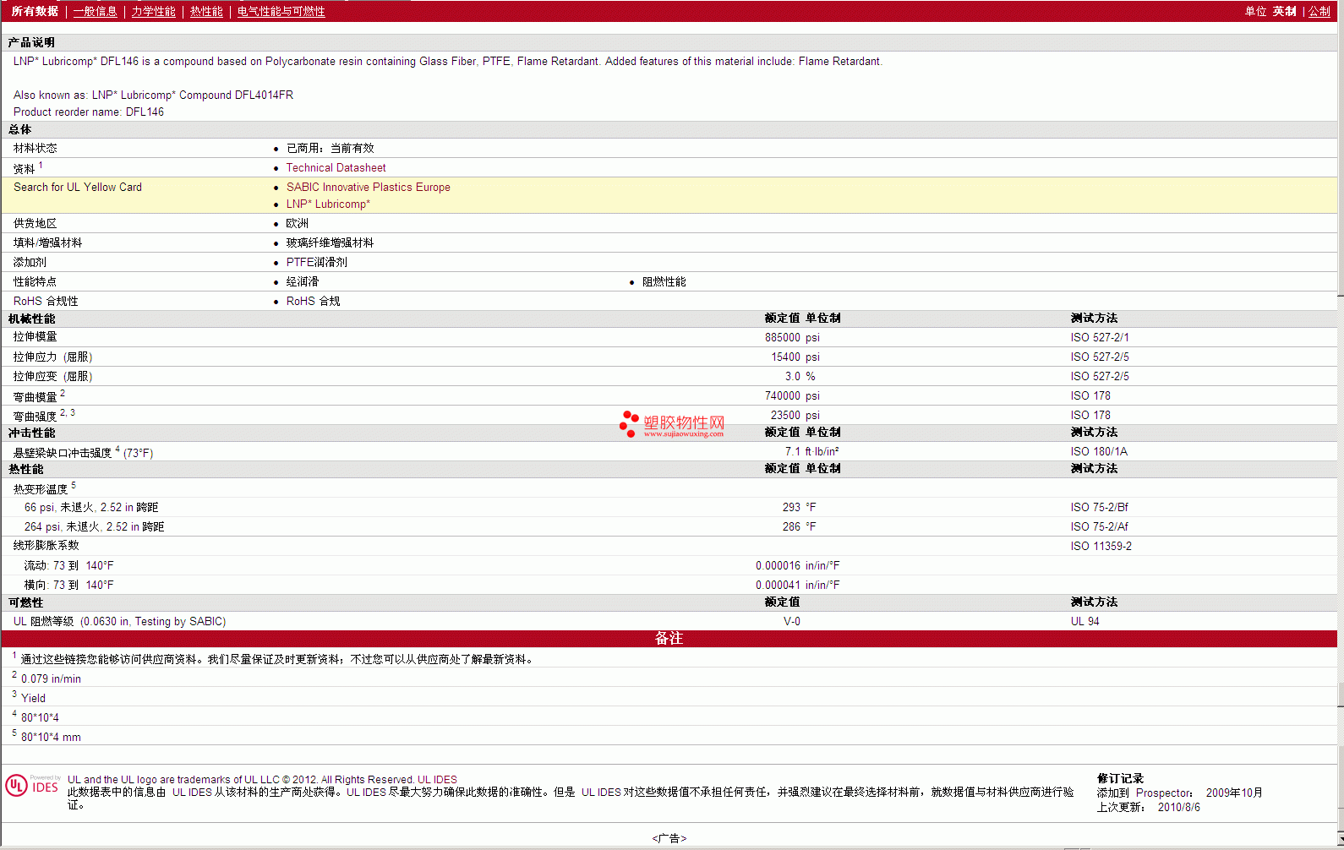Click the RoHS 合规 value
The width and height of the screenshot is (1344, 850).
(x=313, y=301)
